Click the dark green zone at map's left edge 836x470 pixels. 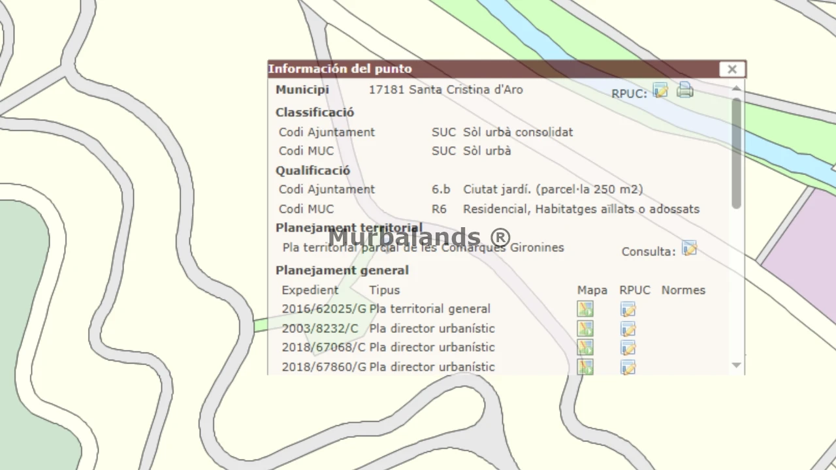pyautogui.click(x=26, y=326)
